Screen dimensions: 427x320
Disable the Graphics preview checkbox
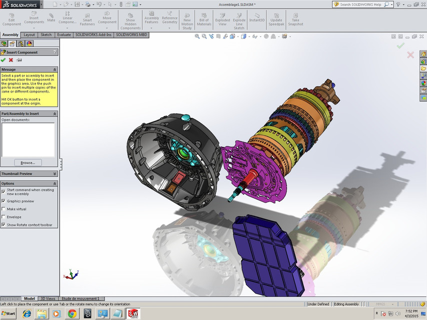pos(4,201)
